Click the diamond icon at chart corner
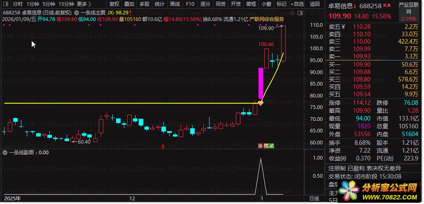The width and height of the screenshot is (424, 204). pos(292,13)
